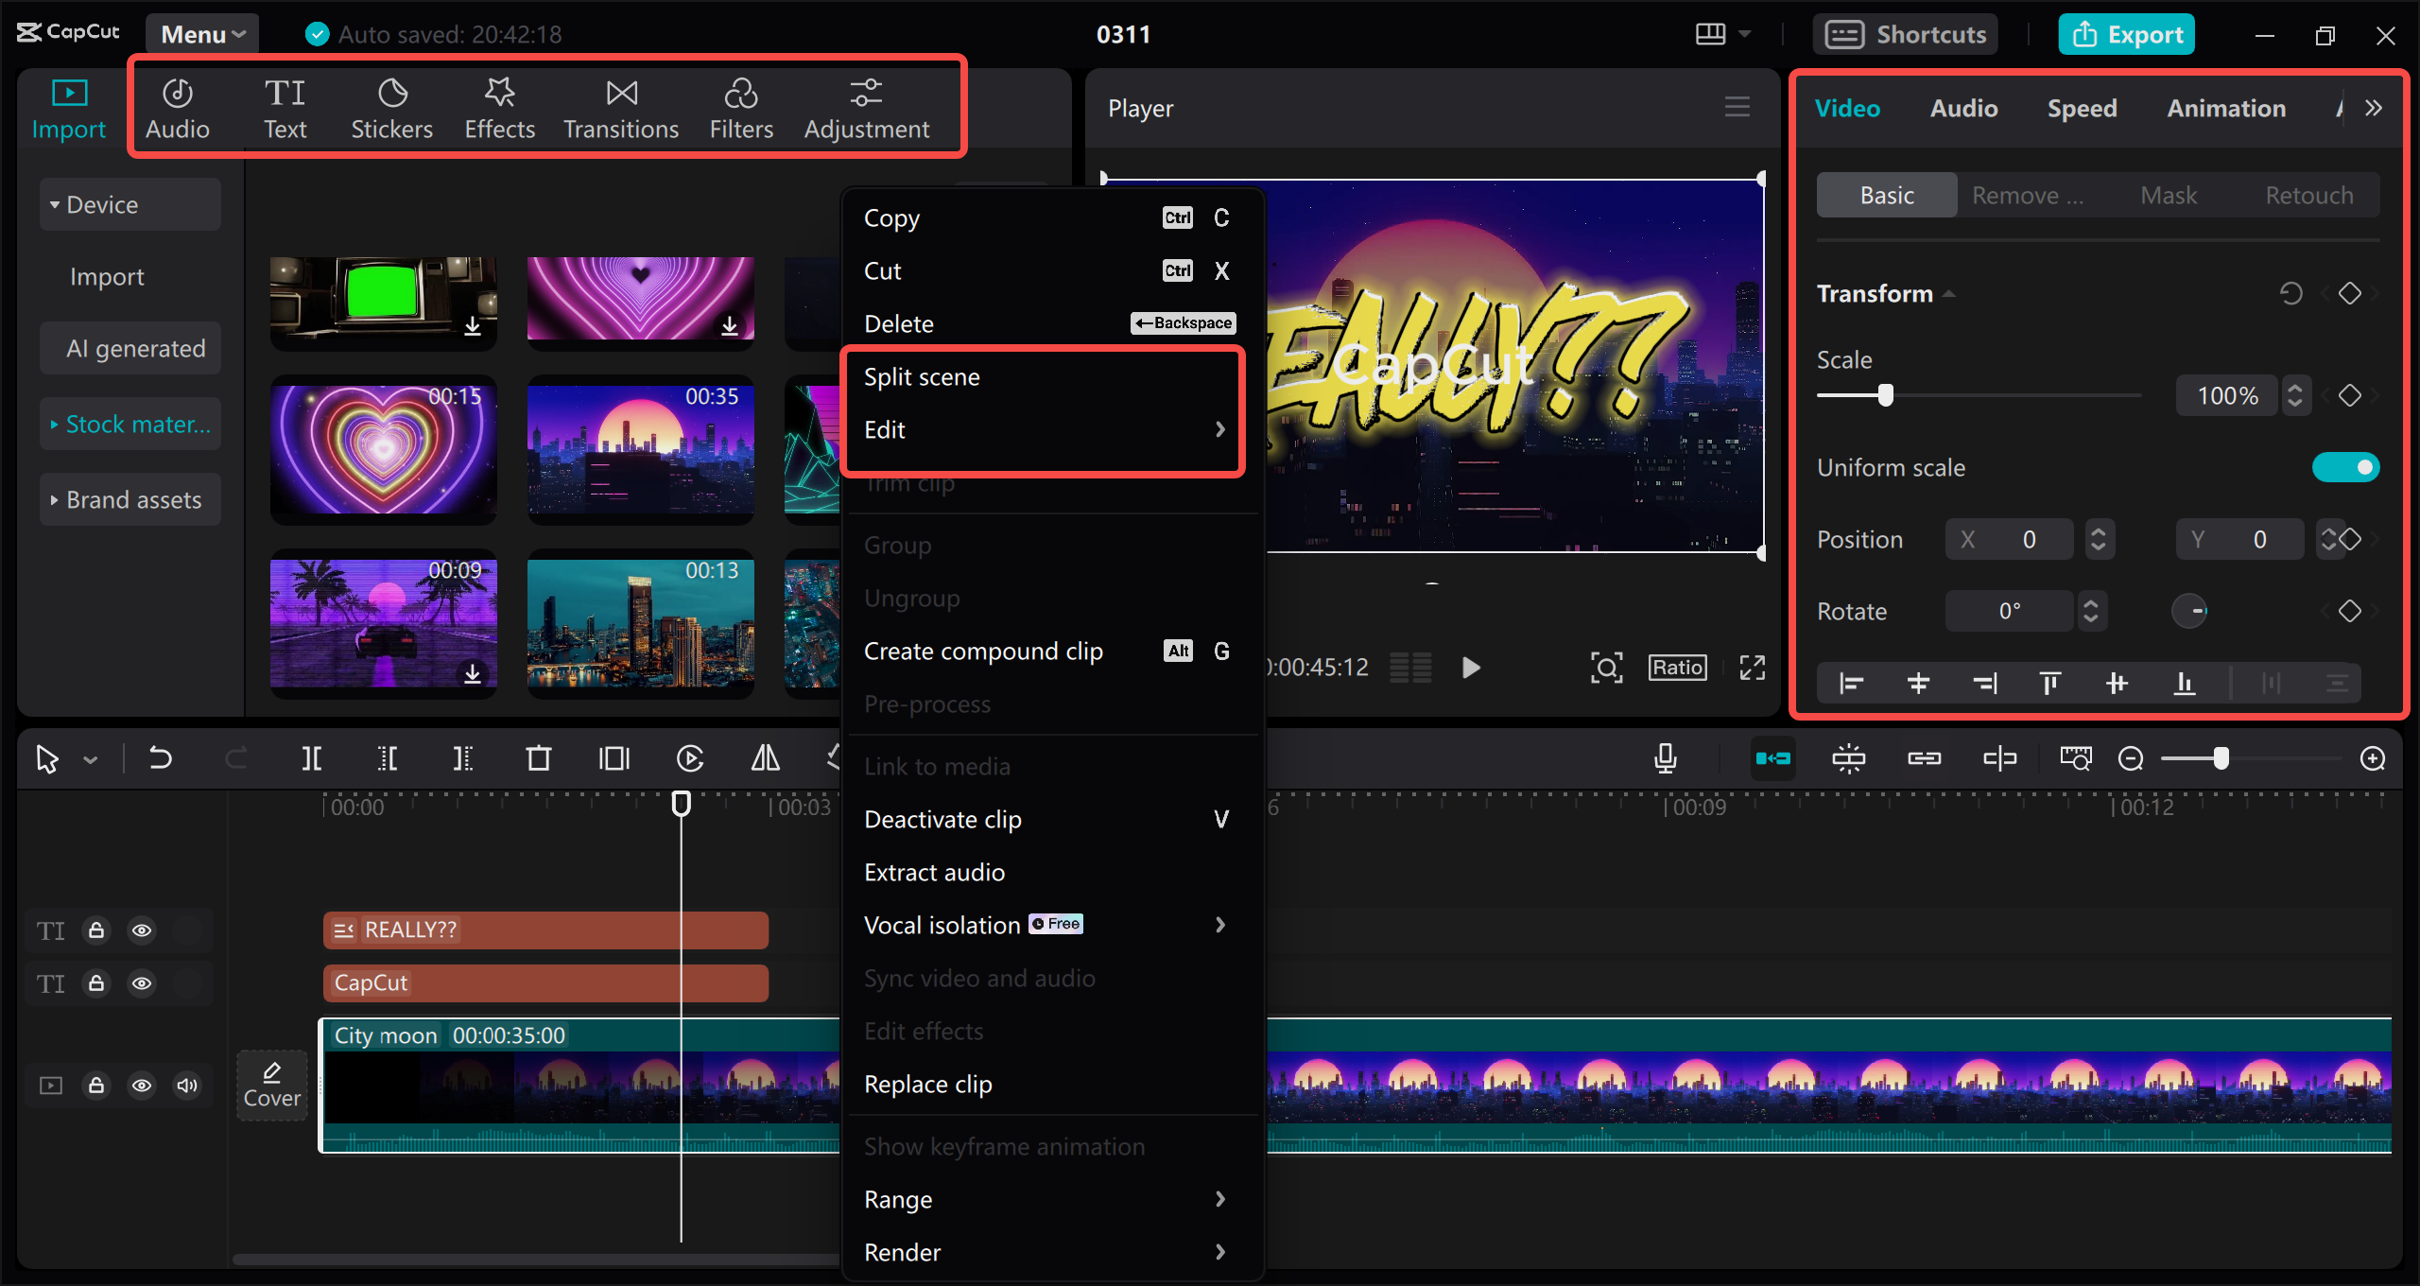Split the clip using the split tool
Screen dimensions: 2420x1286
(x=312, y=757)
